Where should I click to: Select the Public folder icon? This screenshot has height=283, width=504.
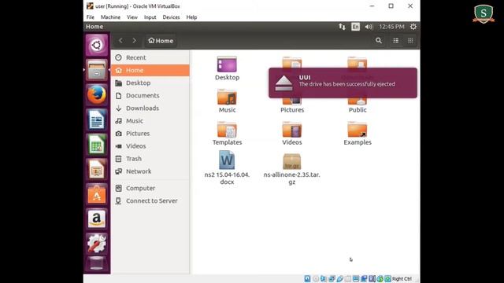click(x=358, y=105)
